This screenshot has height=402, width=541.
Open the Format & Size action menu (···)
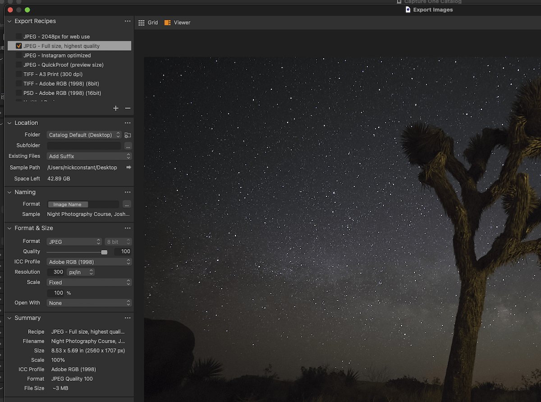point(128,228)
